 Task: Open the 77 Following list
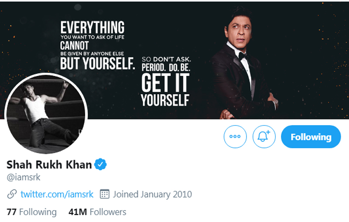[x=32, y=212]
